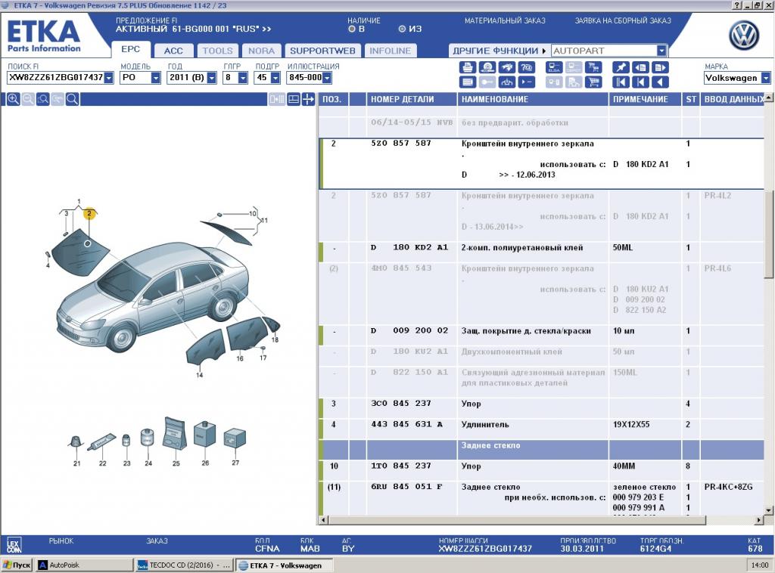Click the circular clock-like icon beside the printer
Viewport: 775px width, 573px height.
pyautogui.click(x=487, y=67)
